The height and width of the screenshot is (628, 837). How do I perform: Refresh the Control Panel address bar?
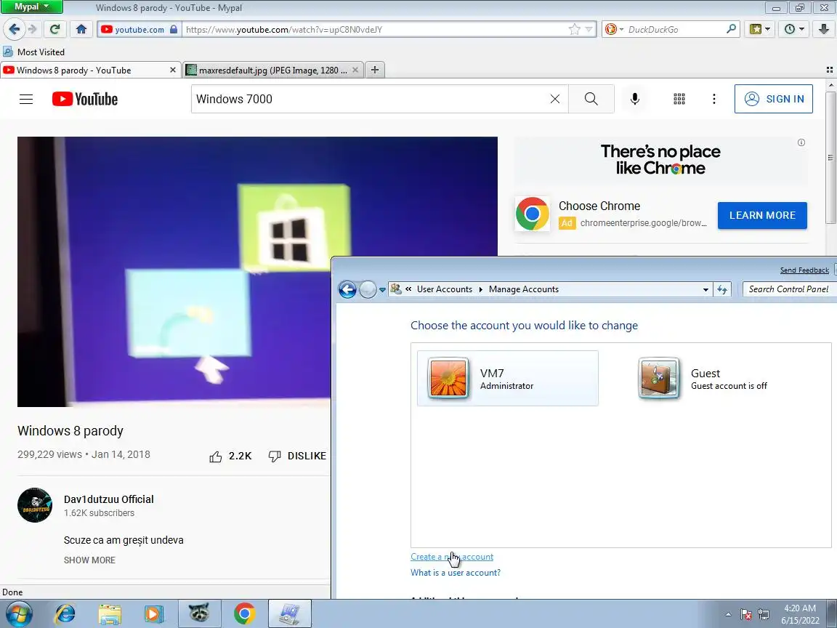click(722, 289)
